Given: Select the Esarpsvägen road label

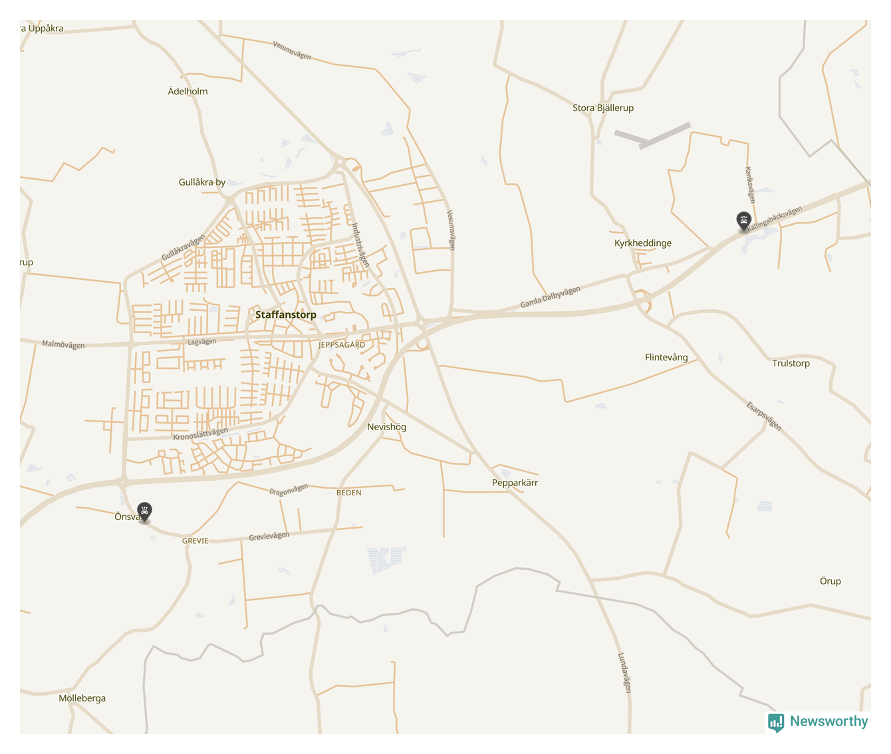Looking at the screenshot, I should tap(763, 416).
